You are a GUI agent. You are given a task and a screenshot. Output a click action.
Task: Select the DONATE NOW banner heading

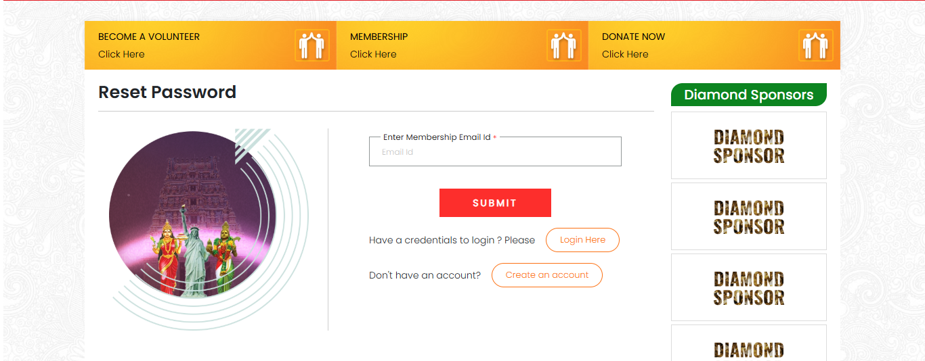click(633, 37)
